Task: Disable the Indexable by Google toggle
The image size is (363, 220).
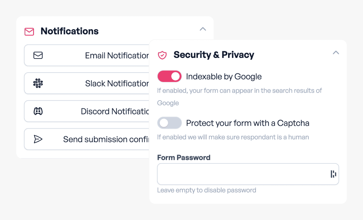Action: pos(169,76)
